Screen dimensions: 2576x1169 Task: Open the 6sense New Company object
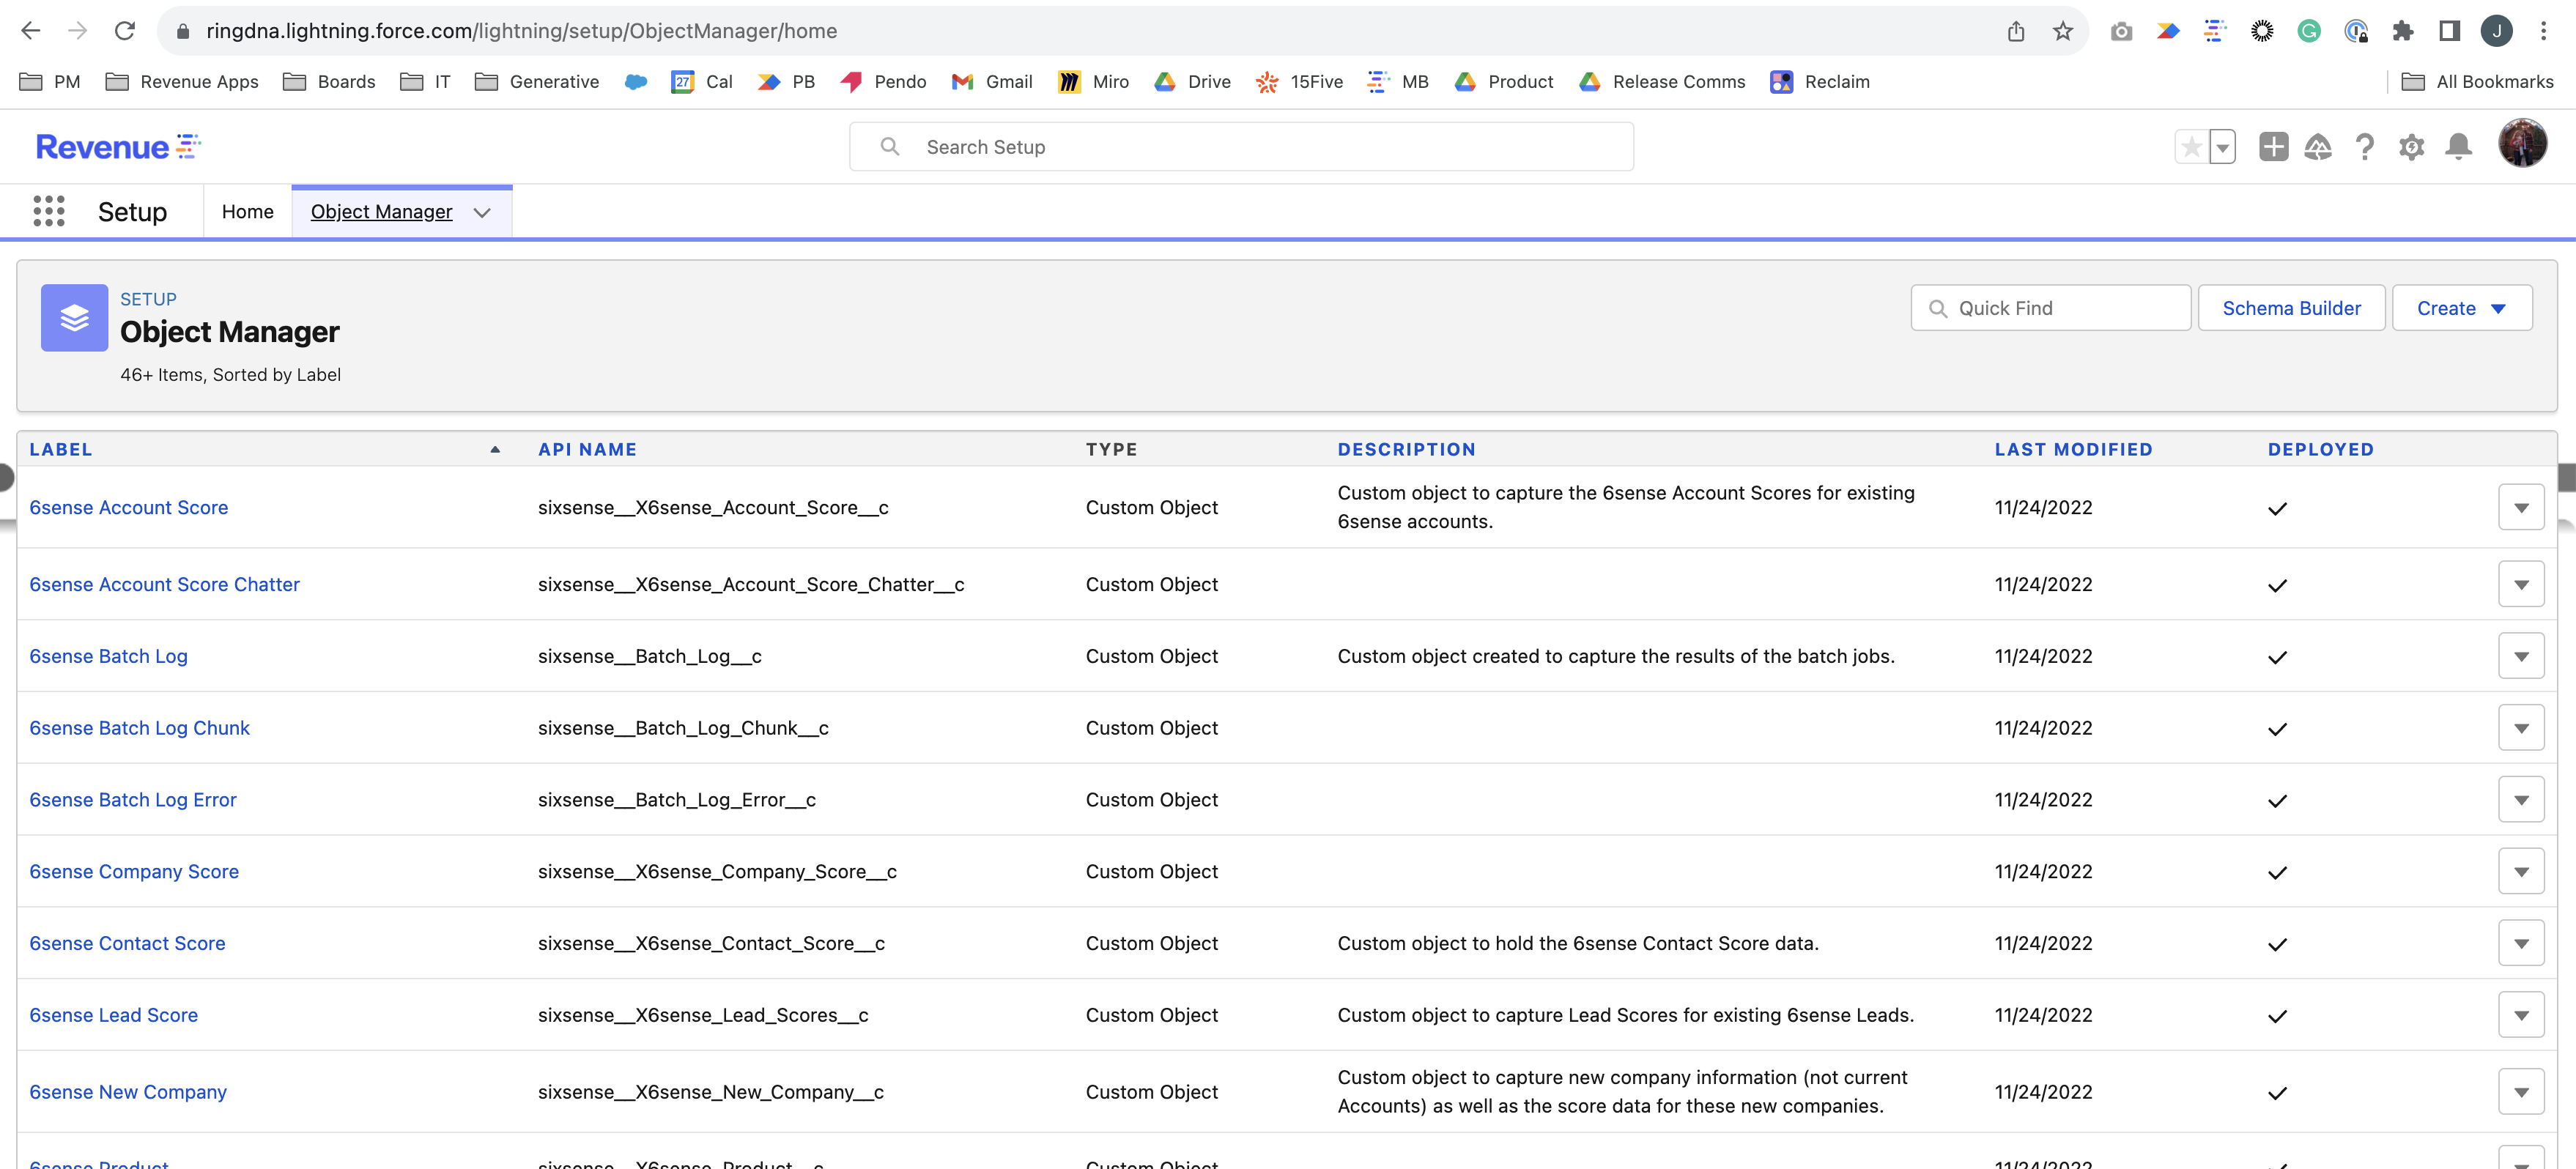click(x=128, y=1093)
